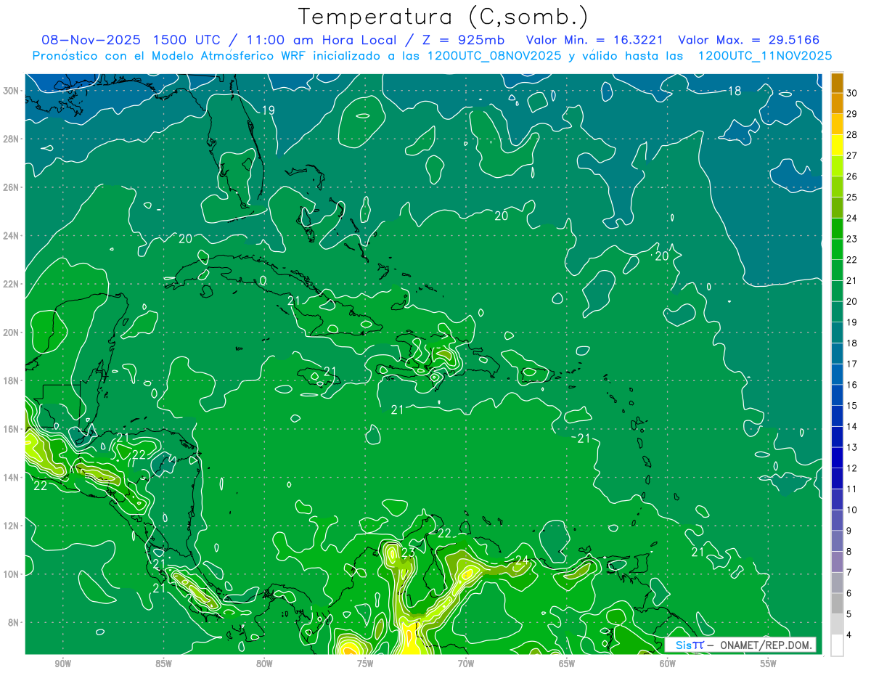Viewport: 871px width, 673px height.
Task: Click legend swatch between 23 and 24
Action: click(837, 229)
